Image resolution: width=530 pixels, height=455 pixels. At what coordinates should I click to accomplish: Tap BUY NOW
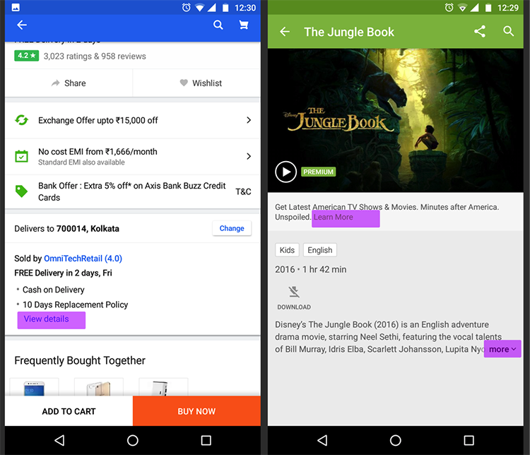click(x=196, y=411)
